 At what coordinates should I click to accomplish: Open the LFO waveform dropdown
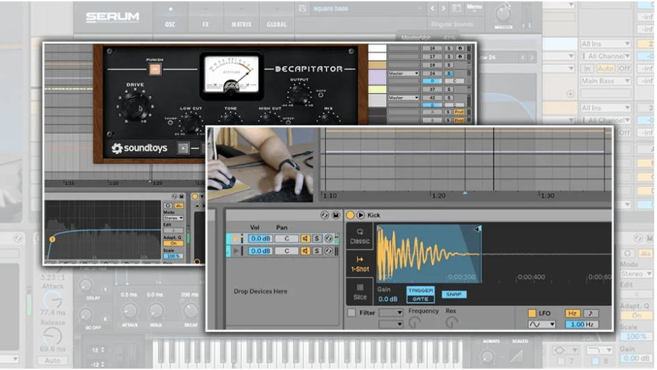click(x=541, y=324)
